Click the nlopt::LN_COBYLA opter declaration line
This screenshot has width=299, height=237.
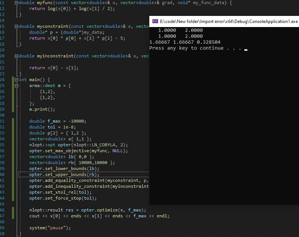click(79, 145)
